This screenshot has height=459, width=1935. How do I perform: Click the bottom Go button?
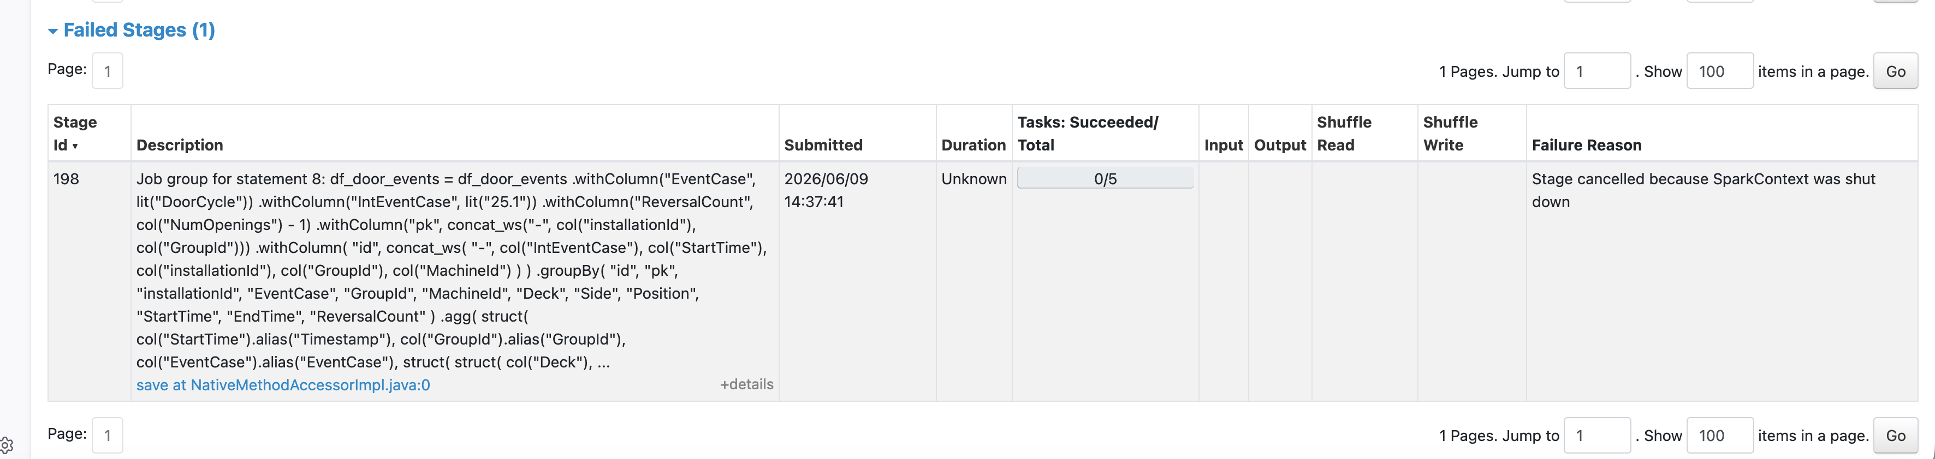tap(1895, 436)
